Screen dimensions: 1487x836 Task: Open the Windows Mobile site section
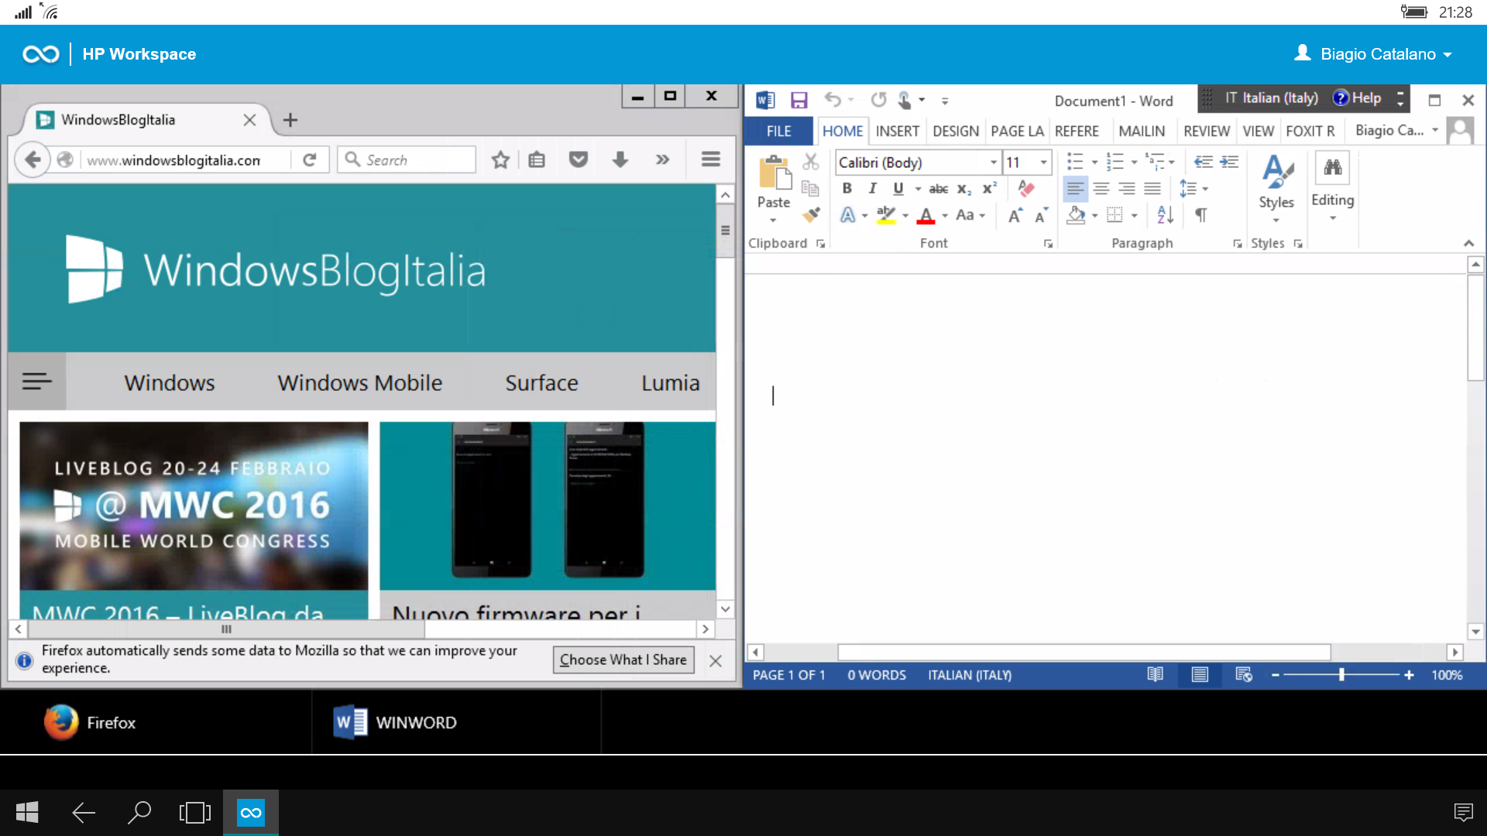tap(360, 382)
